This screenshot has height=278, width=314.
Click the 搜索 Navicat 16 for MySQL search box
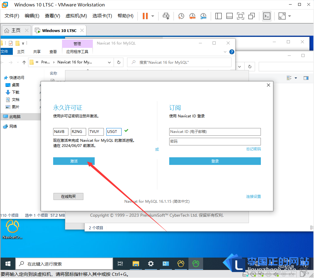point(179,62)
